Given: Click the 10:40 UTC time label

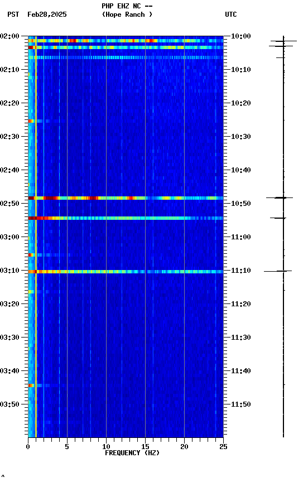Looking at the screenshot, I should tap(240, 170).
